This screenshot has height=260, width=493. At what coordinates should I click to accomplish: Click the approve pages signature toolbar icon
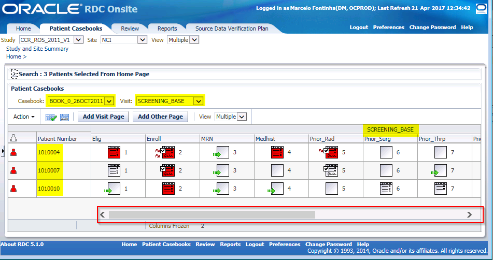pos(64,117)
